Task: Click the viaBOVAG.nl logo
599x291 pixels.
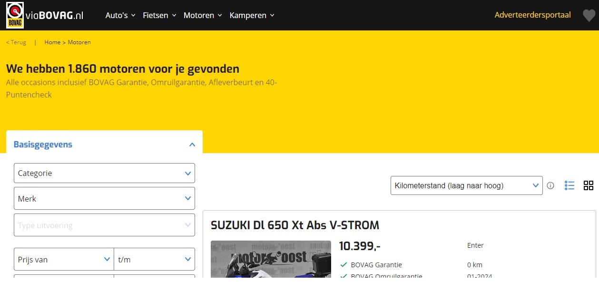Action: 45,15
